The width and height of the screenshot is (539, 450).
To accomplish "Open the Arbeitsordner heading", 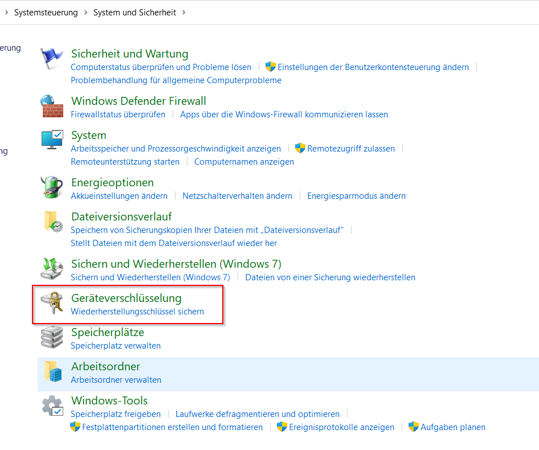I will click(105, 366).
